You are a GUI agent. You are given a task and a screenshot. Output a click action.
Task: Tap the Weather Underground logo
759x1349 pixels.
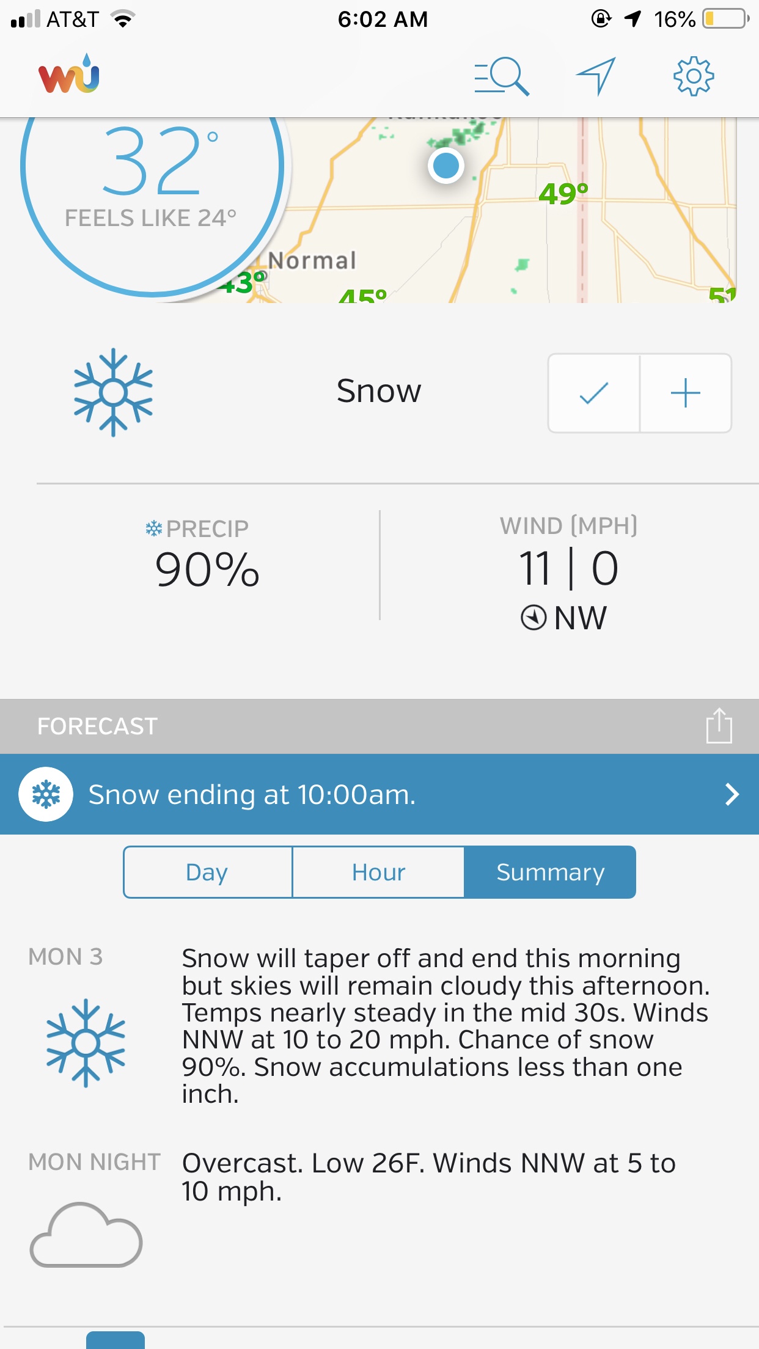point(68,75)
